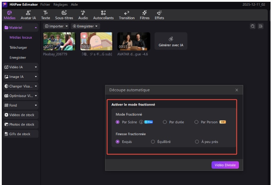Open the Réglages menu
This screenshot has width=273, height=185.
tap(60, 5)
